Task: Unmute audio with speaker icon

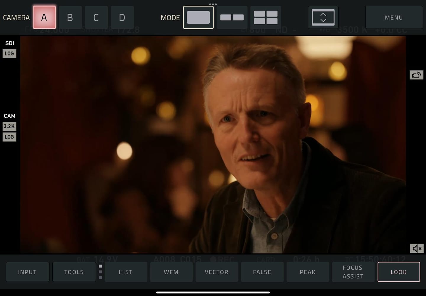Action: [416, 248]
